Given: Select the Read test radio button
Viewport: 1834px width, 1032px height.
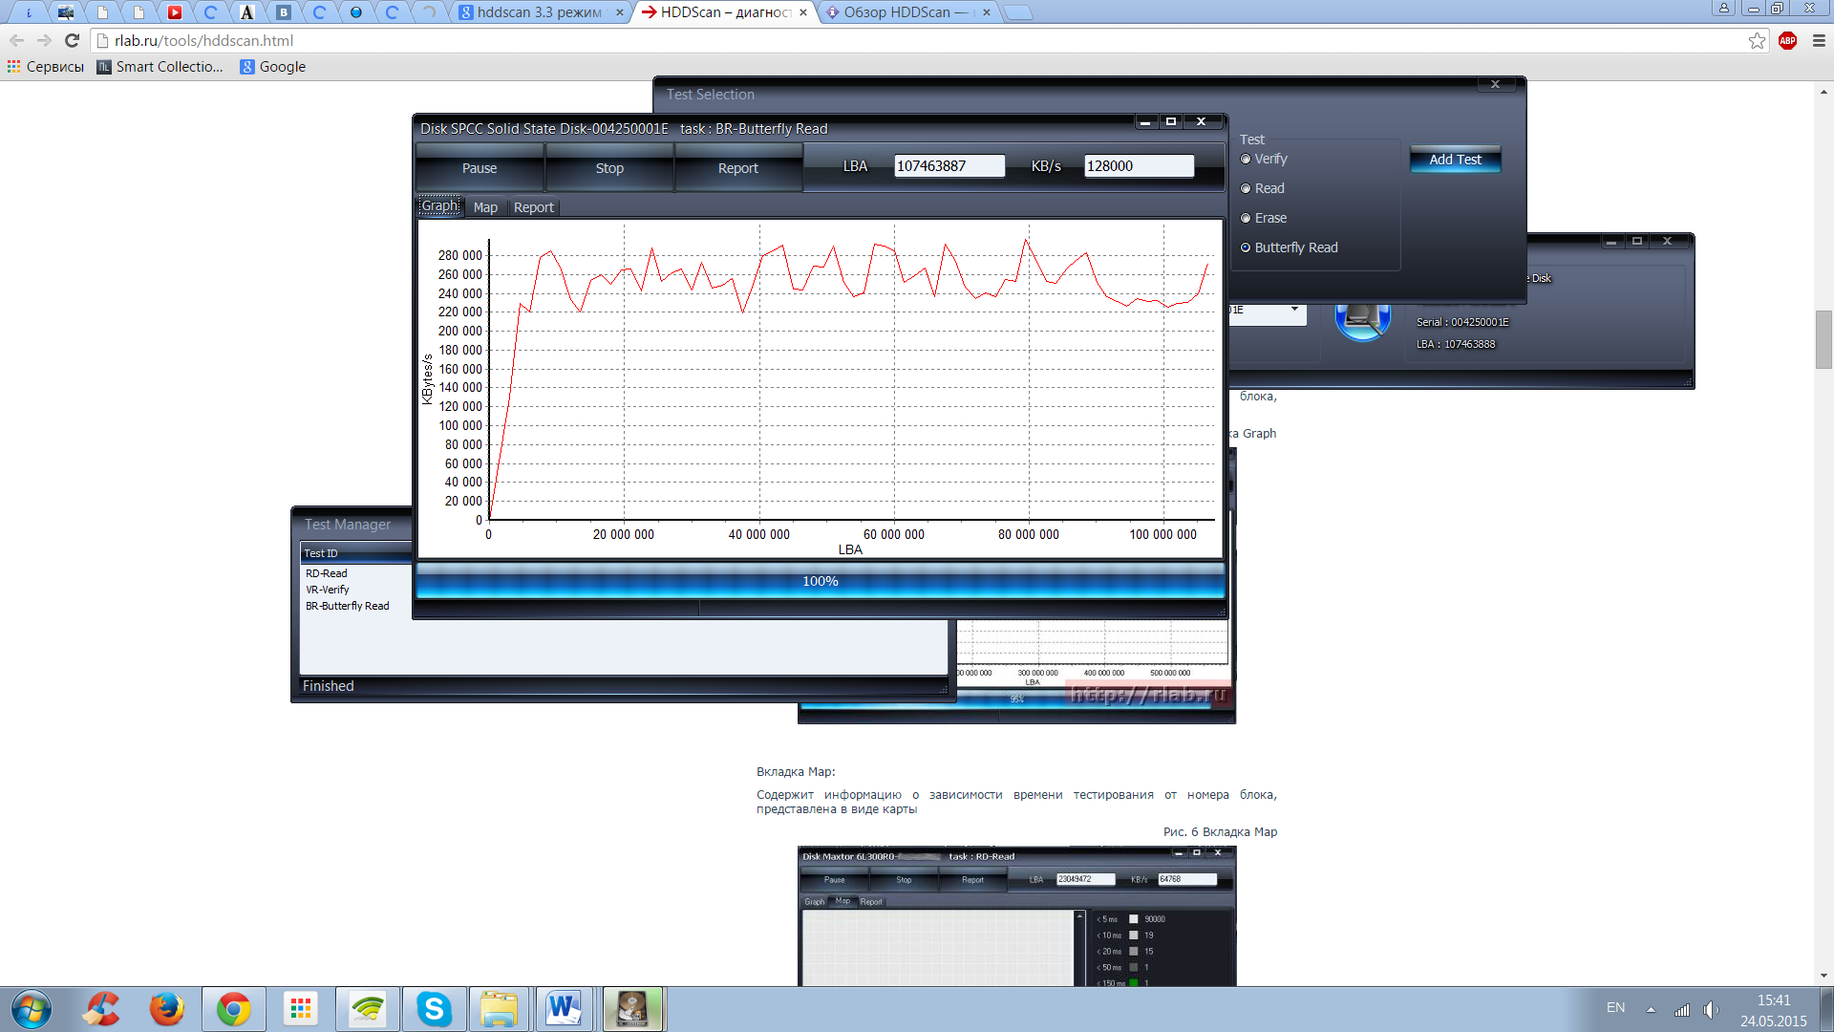Looking at the screenshot, I should (1246, 188).
